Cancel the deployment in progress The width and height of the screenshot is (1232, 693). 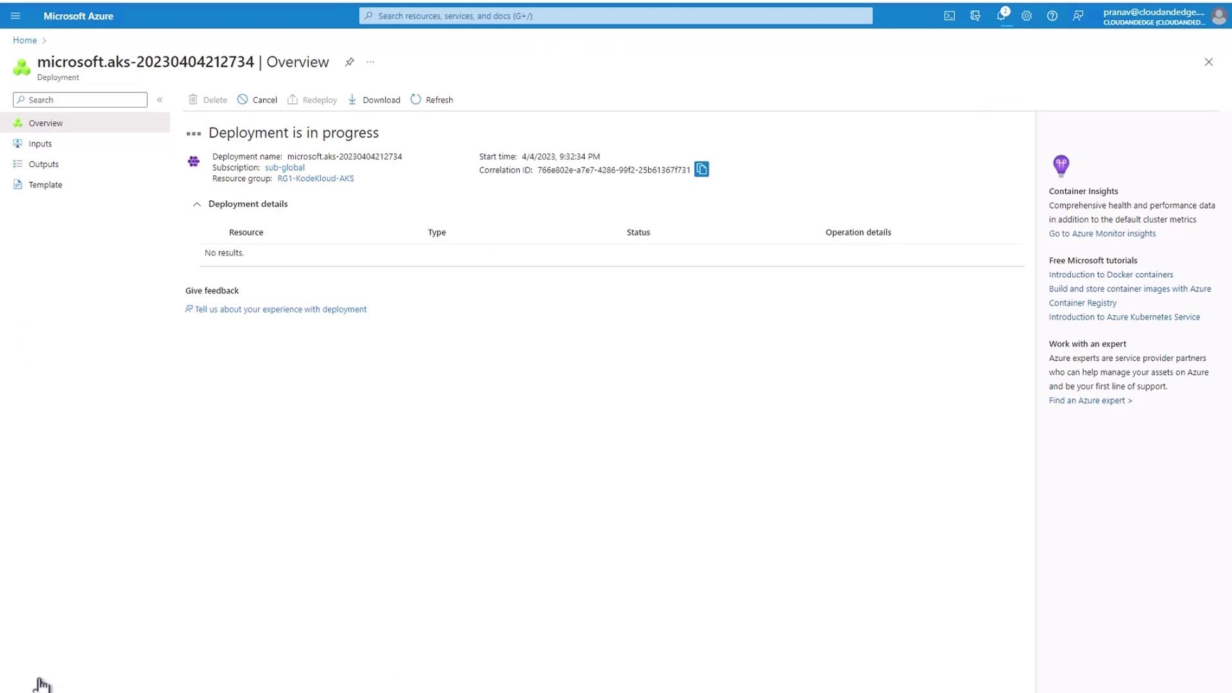point(257,100)
